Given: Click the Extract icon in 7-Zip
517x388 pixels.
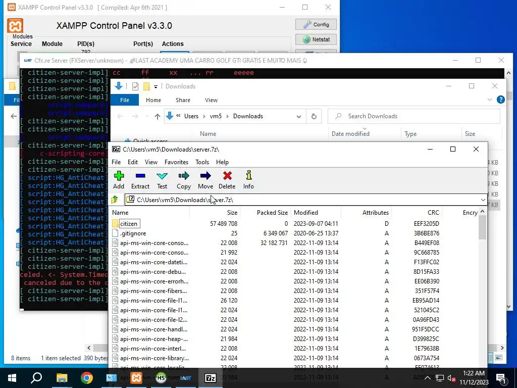Looking at the screenshot, I should coord(140,180).
